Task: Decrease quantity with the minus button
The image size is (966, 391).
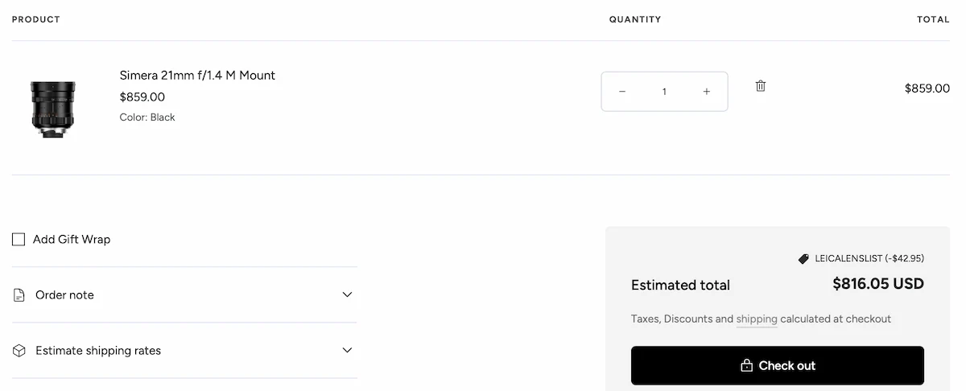Action: tap(622, 92)
